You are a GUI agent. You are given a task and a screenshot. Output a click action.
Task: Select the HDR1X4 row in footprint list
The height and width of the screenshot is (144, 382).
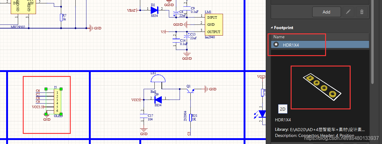(x=320, y=45)
